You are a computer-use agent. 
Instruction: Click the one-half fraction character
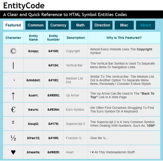tap(13, 138)
